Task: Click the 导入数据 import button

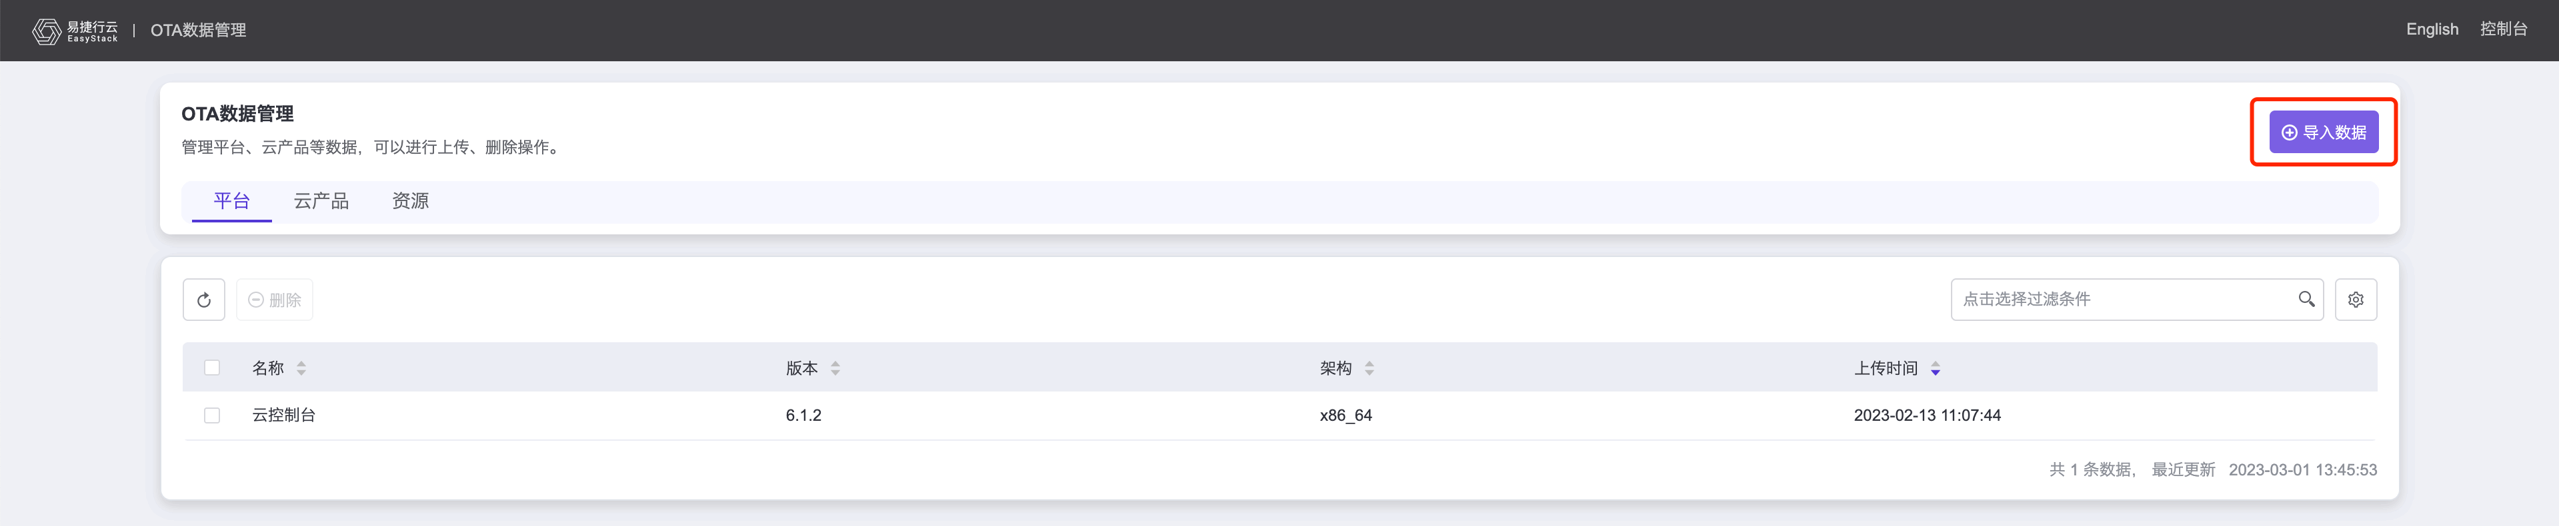Action: coord(2322,132)
